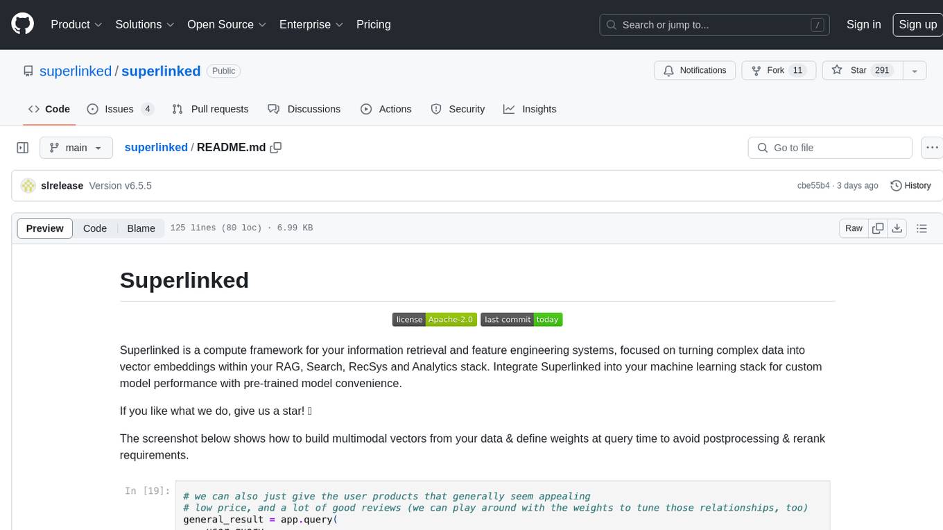Switch to the Security tab
Image resolution: width=943 pixels, height=530 pixels.
[458, 109]
